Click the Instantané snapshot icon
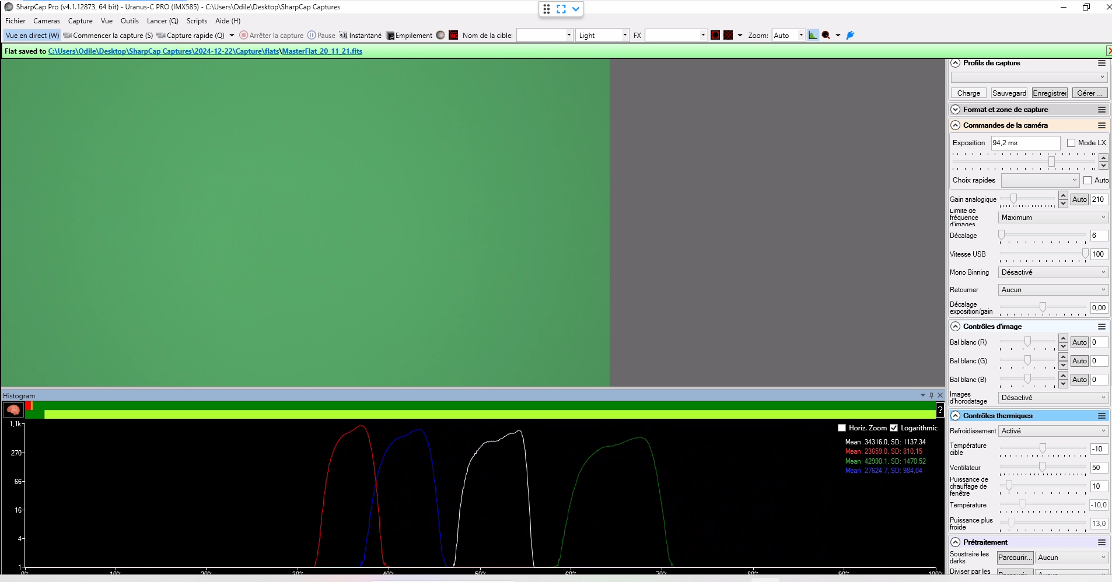The height and width of the screenshot is (582, 1112). coord(343,36)
